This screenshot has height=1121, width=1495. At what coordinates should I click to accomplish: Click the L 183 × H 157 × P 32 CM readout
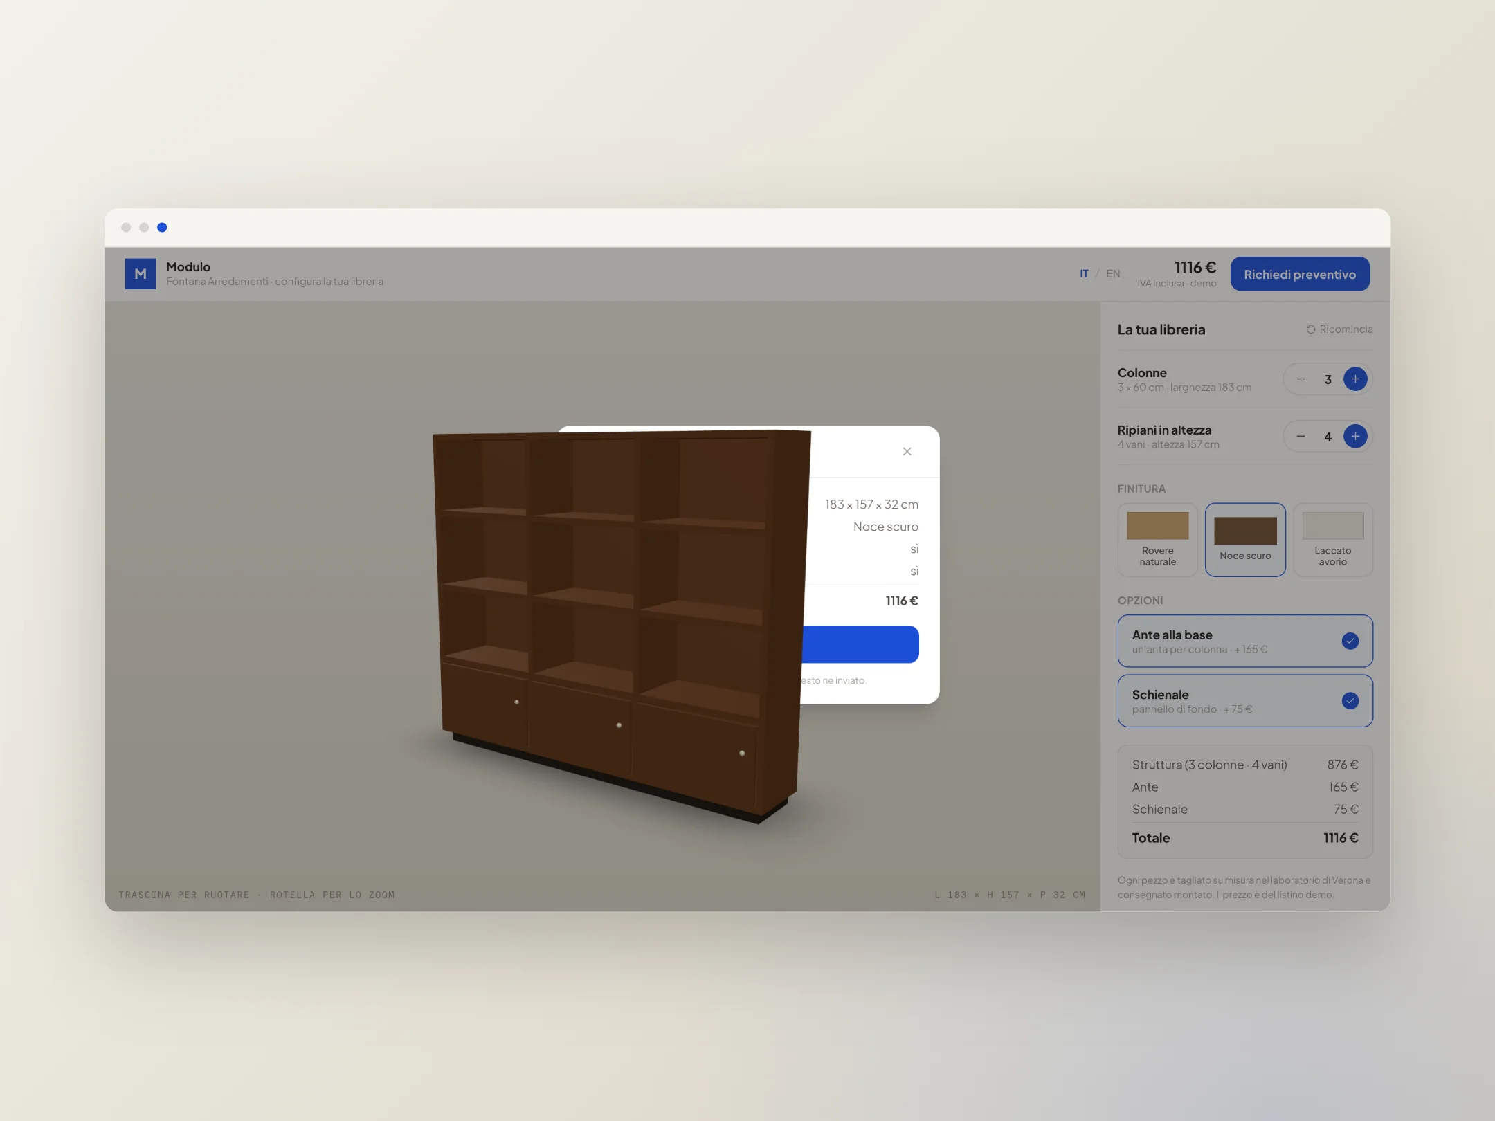point(1010,895)
